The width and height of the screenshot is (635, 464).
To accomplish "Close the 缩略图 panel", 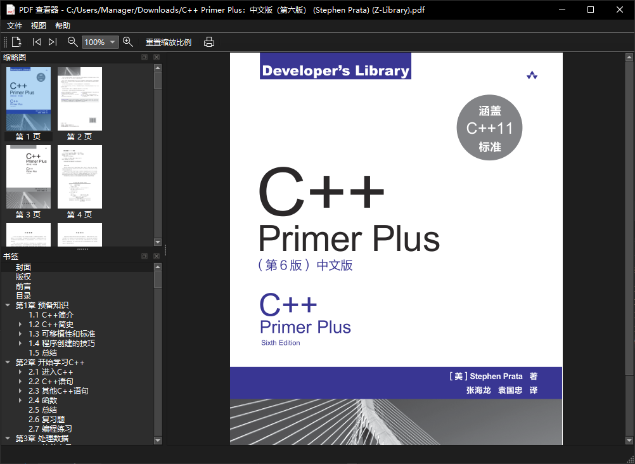I will point(157,57).
